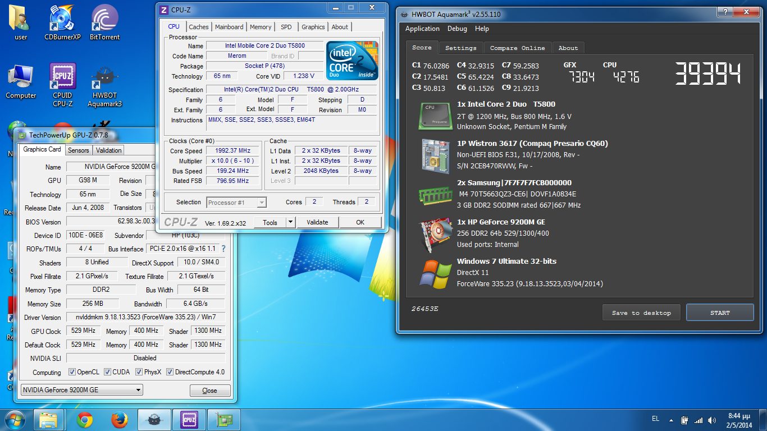Screen dimensions: 767x431
Task: Click the Tools button in CPU-Z
Action: click(x=270, y=222)
